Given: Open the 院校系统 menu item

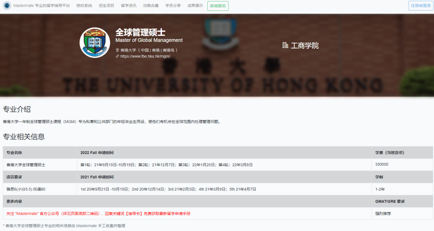Looking at the screenshot, I should click(x=84, y=6).
